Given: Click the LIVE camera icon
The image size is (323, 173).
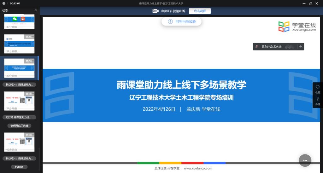Looking at the screenshot, I should click(x=155, y=11).
